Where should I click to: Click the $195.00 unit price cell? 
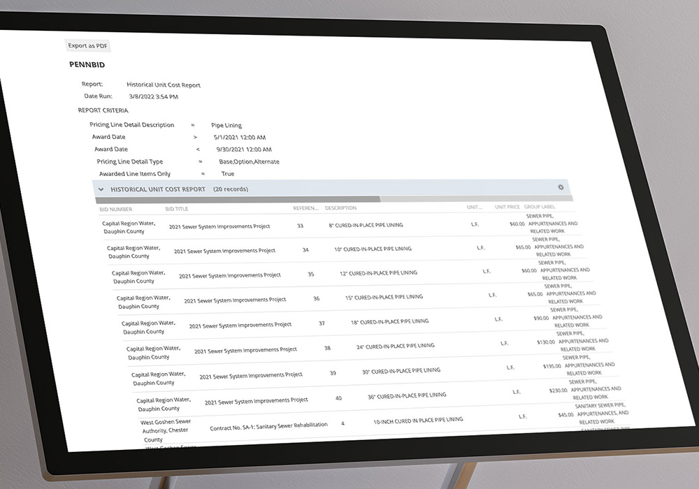[552, 366]
